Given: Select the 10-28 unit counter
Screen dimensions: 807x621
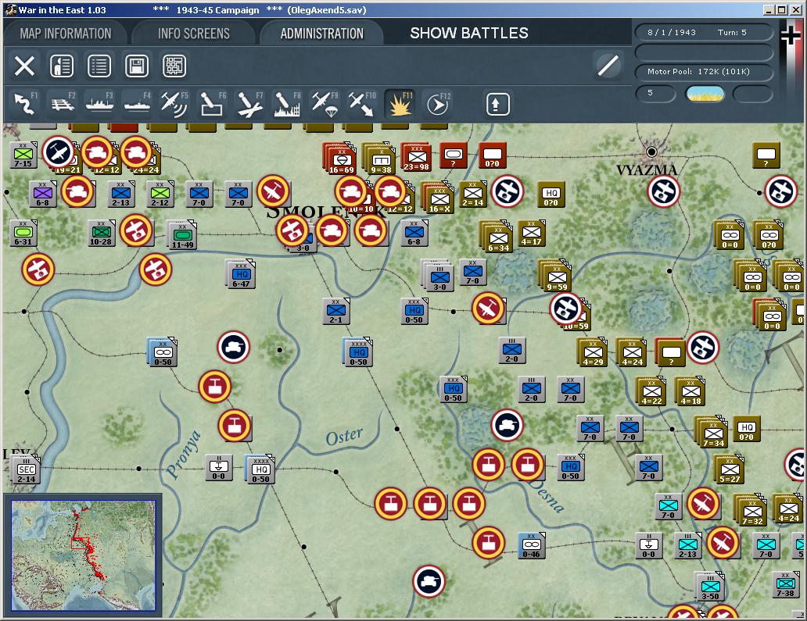Looking at the screenshot, I should point(102,234).
